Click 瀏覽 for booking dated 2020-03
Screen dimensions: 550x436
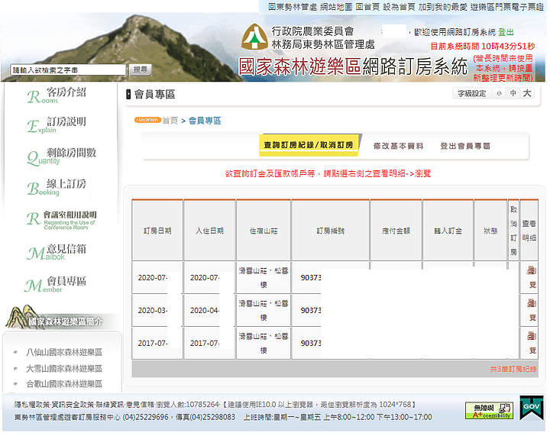tap(532, 310)
